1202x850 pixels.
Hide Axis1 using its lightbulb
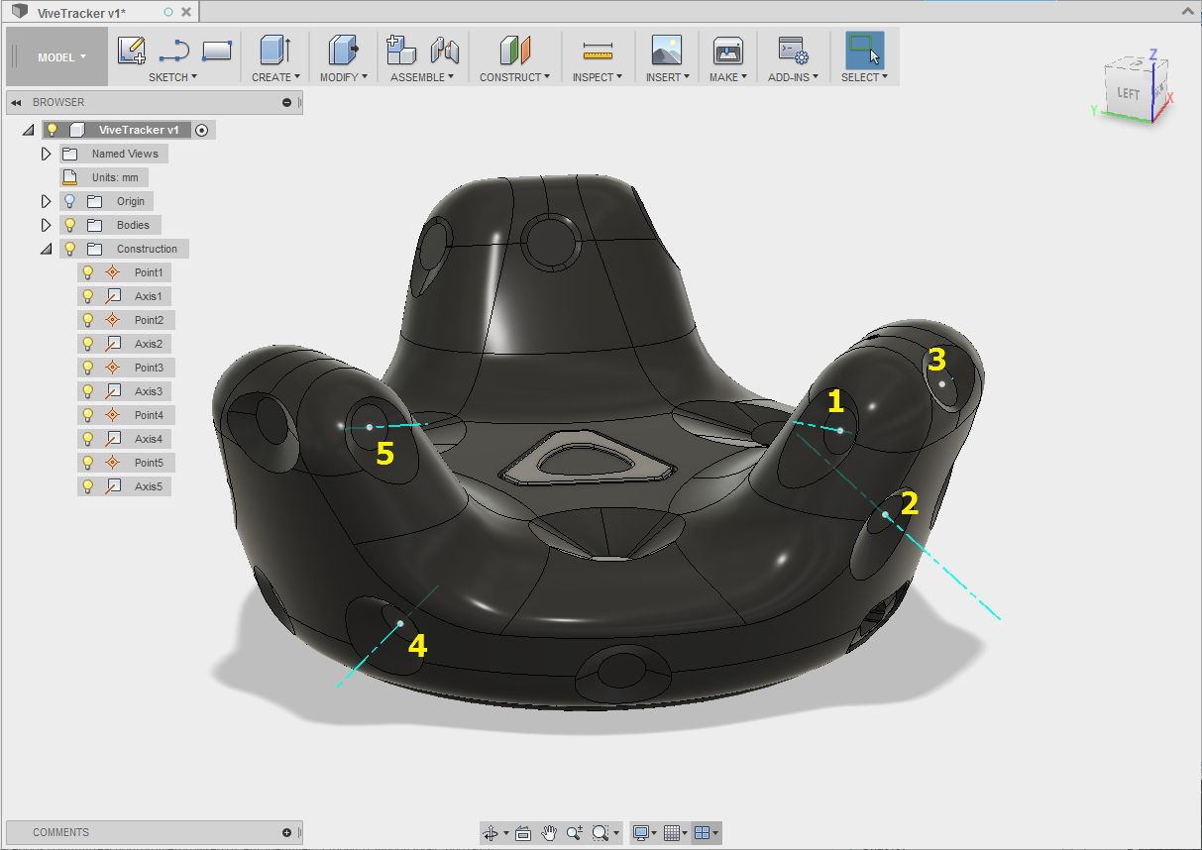pyautogui.click(x=87, y=296)
